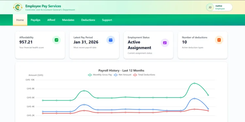Open the Home tab
The image size is (245, 122).
pyautogui.click(x=20, y=20)
